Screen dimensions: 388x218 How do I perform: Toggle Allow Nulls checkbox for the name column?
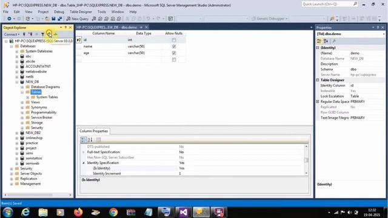point(174,47)
